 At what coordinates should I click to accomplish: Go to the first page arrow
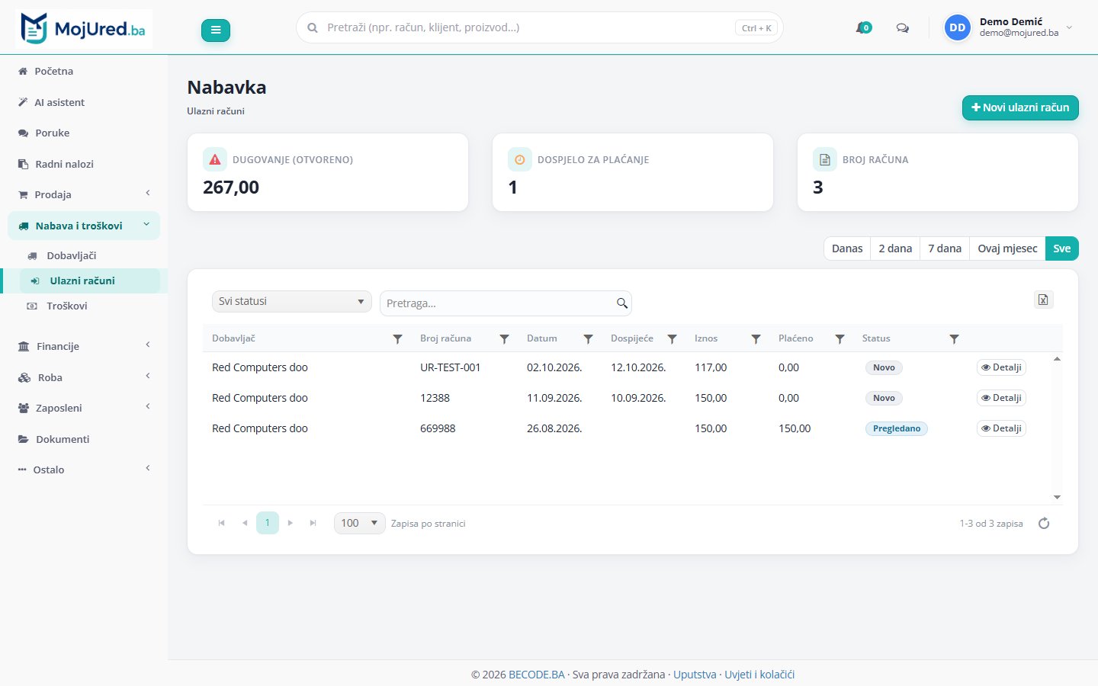[x=222, y=523]
